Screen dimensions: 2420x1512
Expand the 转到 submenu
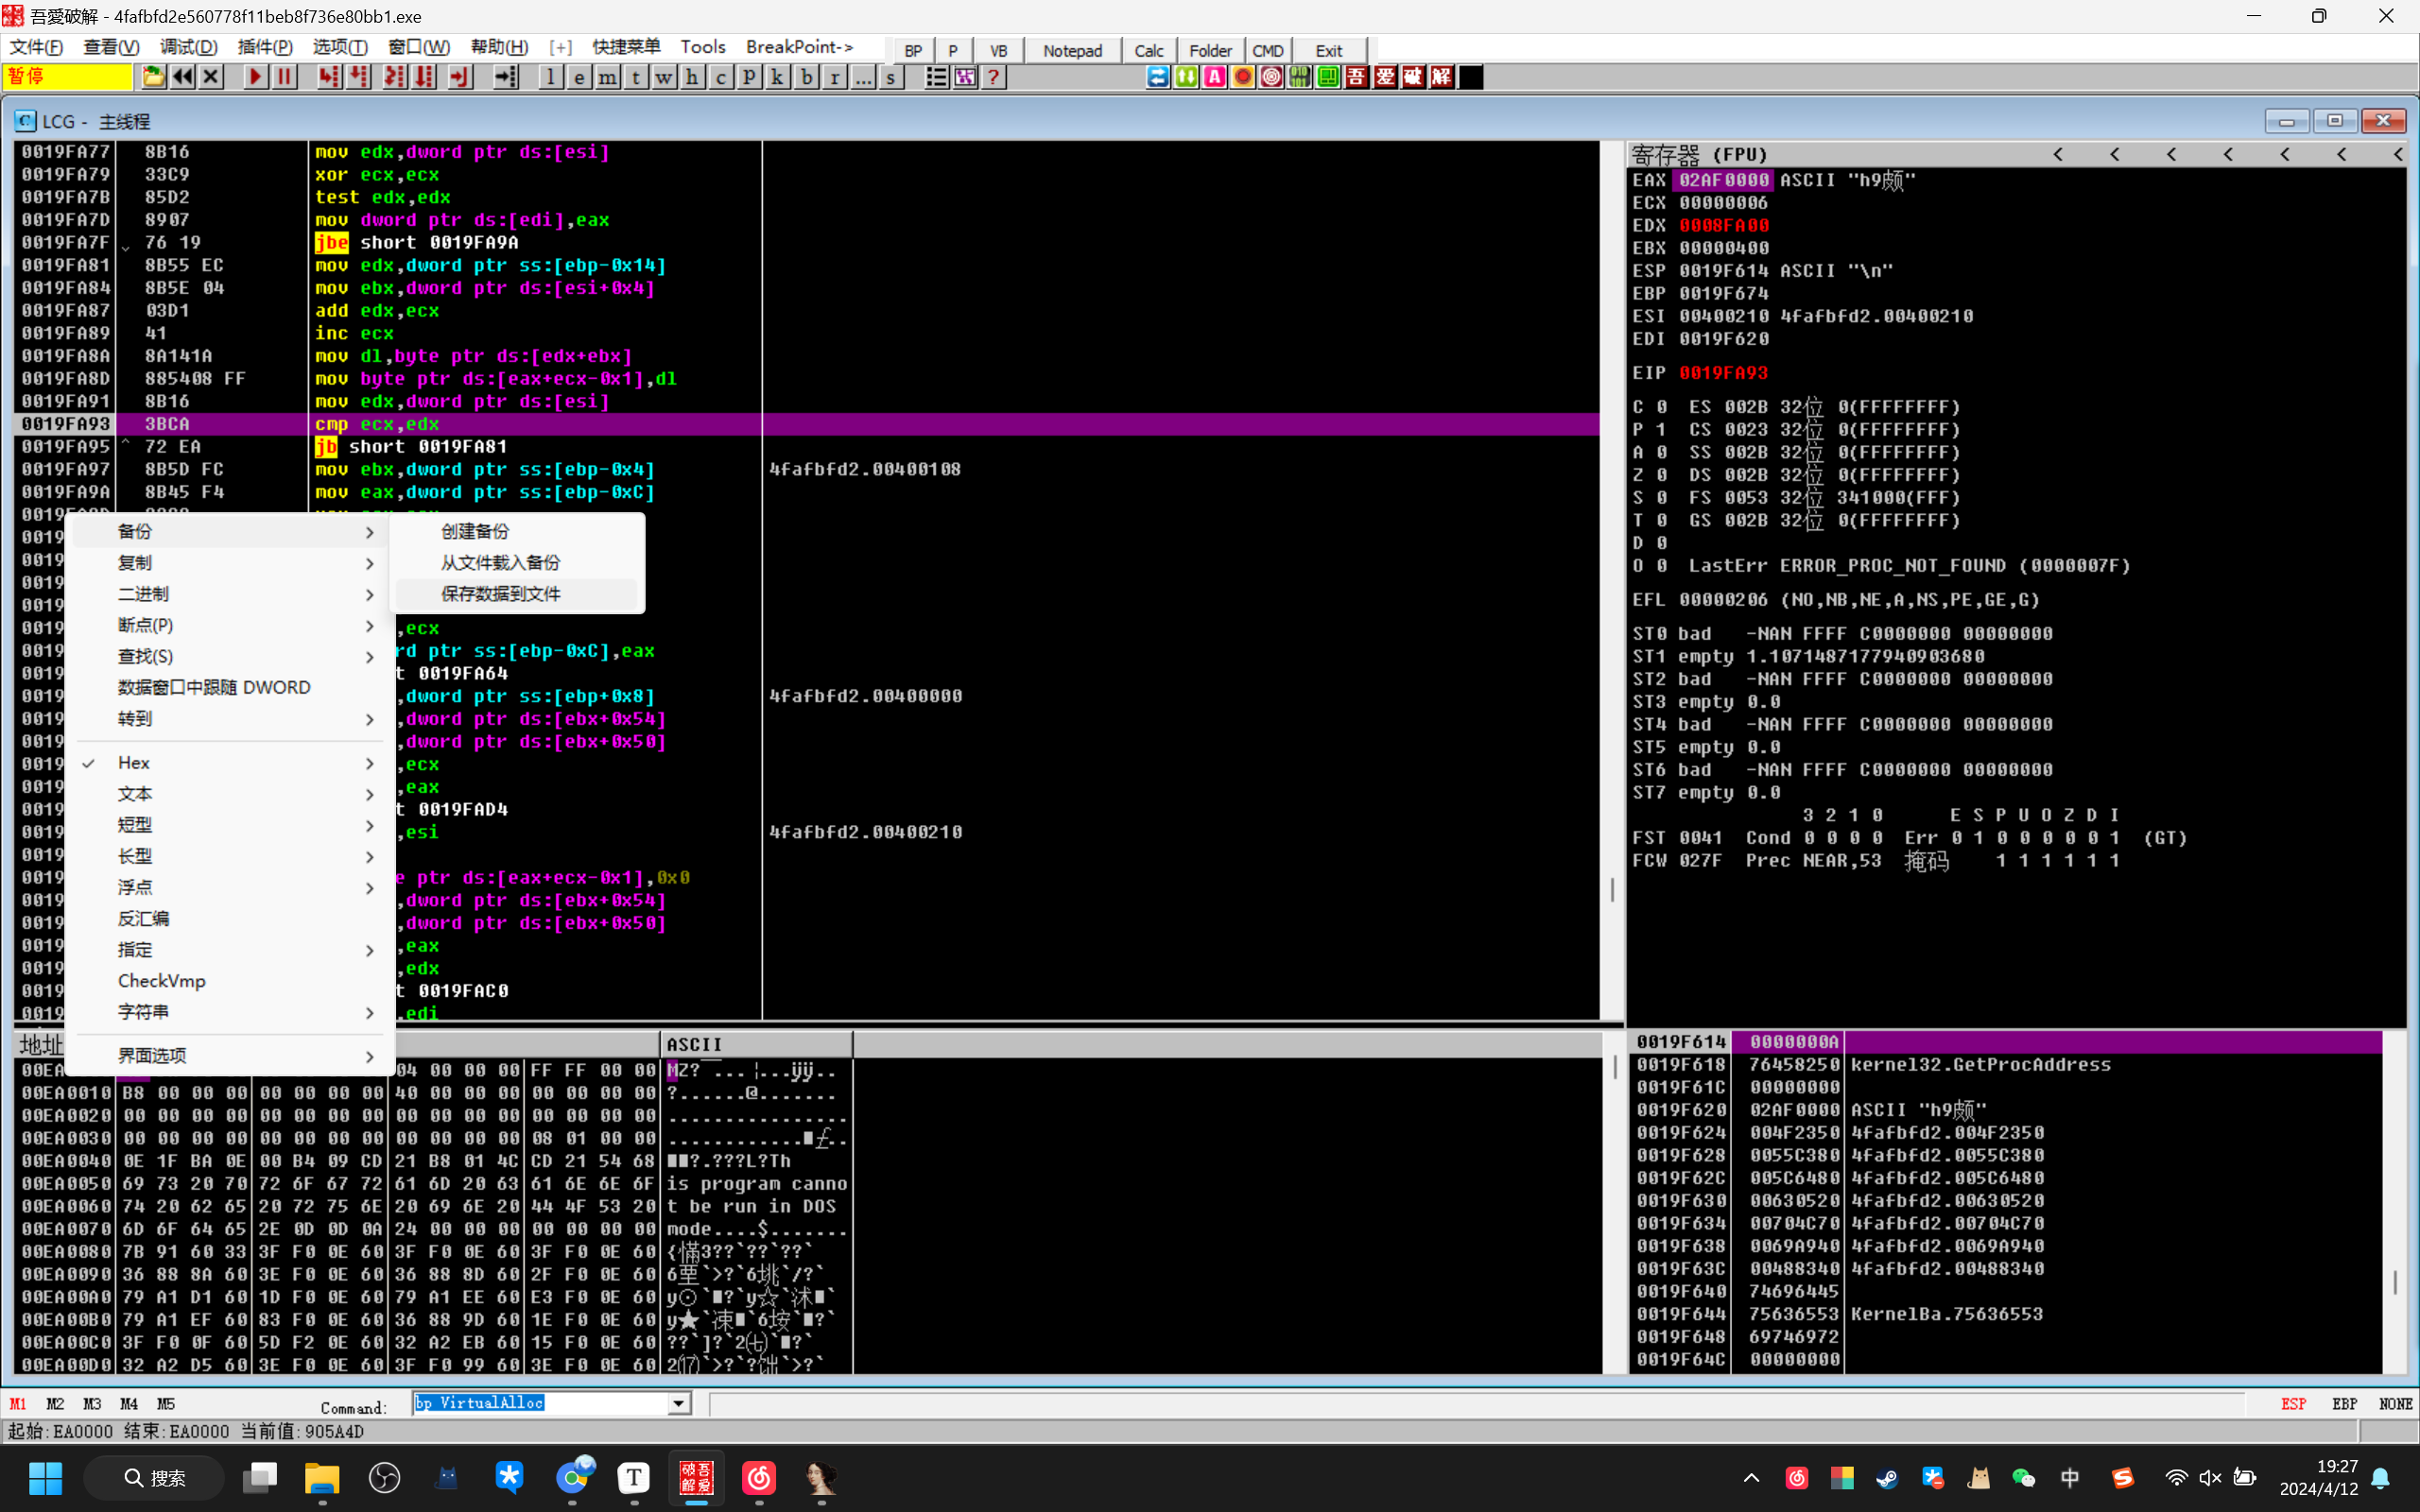[228, 719]
